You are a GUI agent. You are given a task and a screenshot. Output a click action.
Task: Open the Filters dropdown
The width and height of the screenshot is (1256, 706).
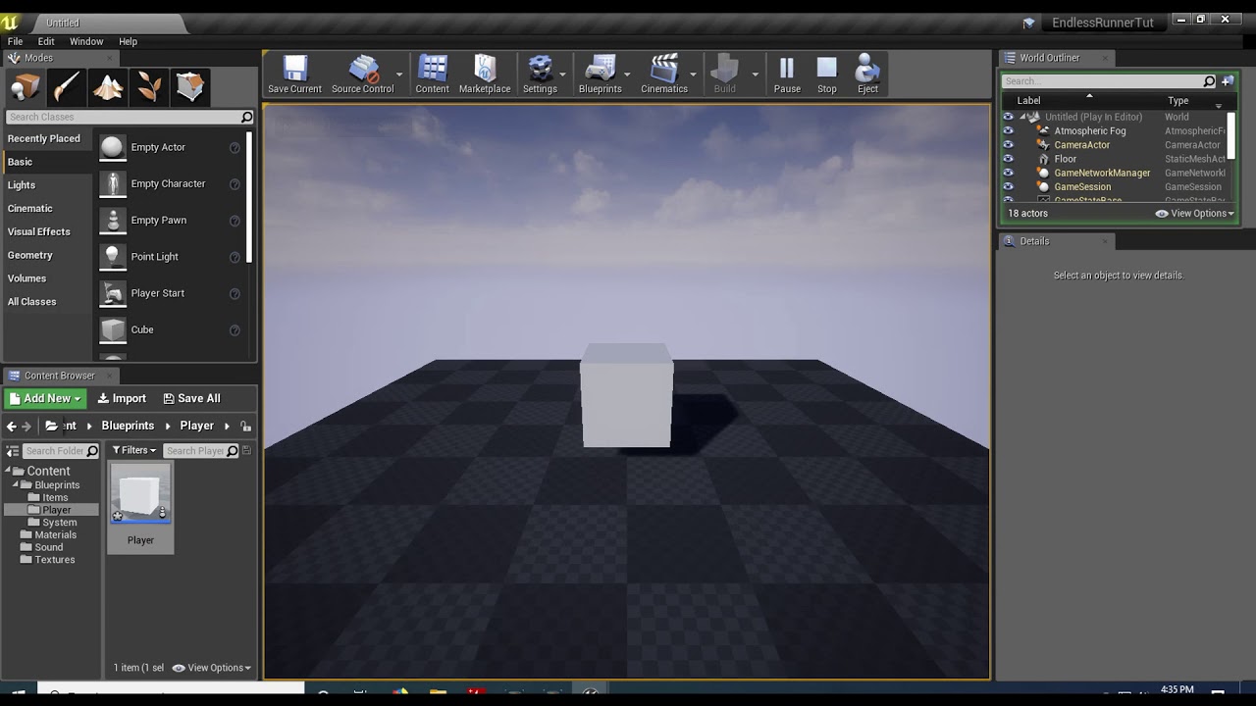tap(133, 451)
